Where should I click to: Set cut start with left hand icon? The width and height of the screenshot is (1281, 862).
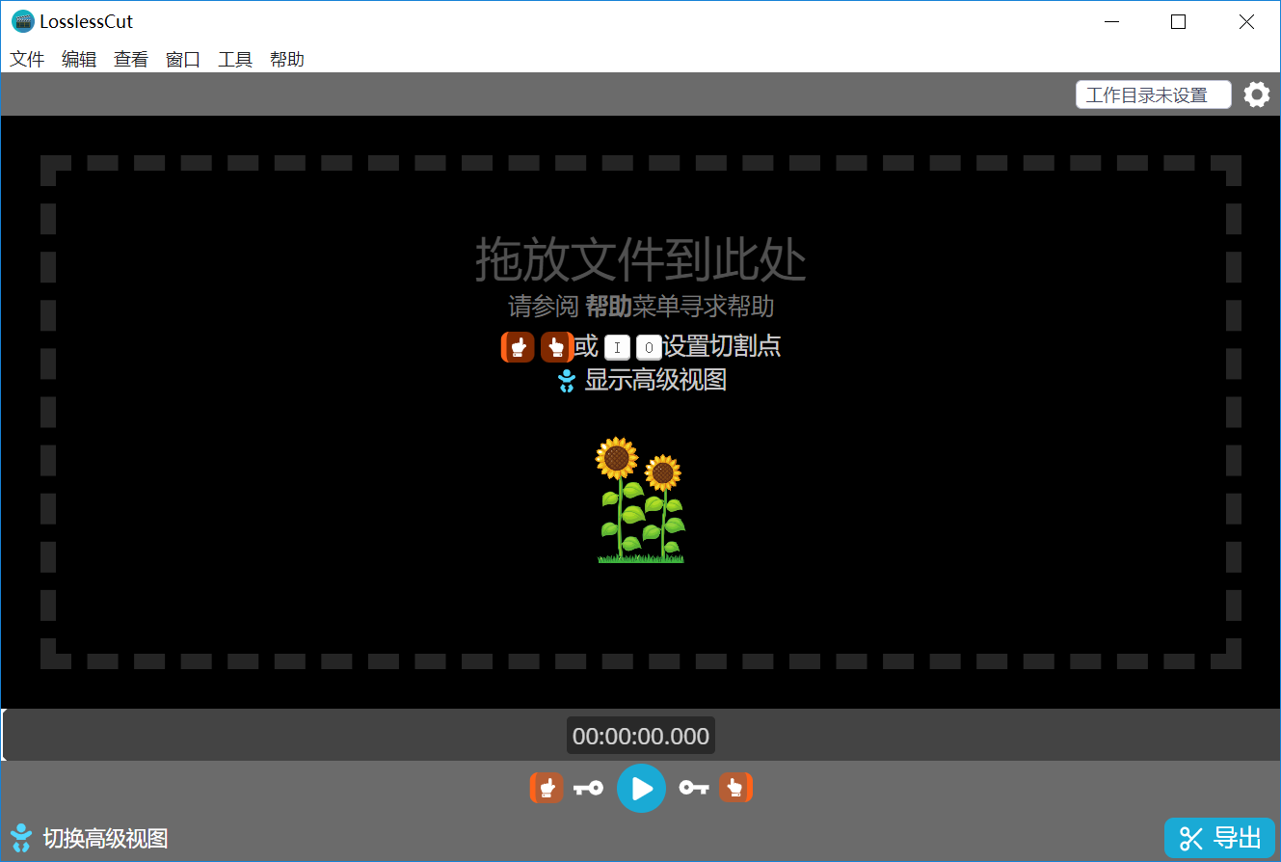(x=547, y=789)
